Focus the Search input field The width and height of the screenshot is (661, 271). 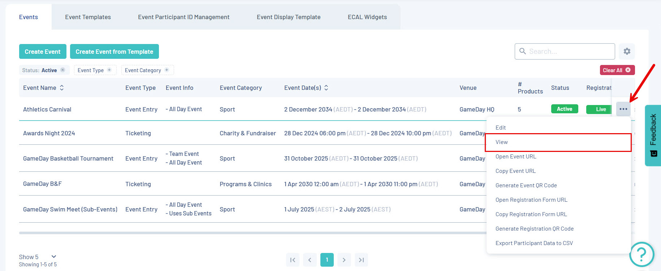(565, 51)
